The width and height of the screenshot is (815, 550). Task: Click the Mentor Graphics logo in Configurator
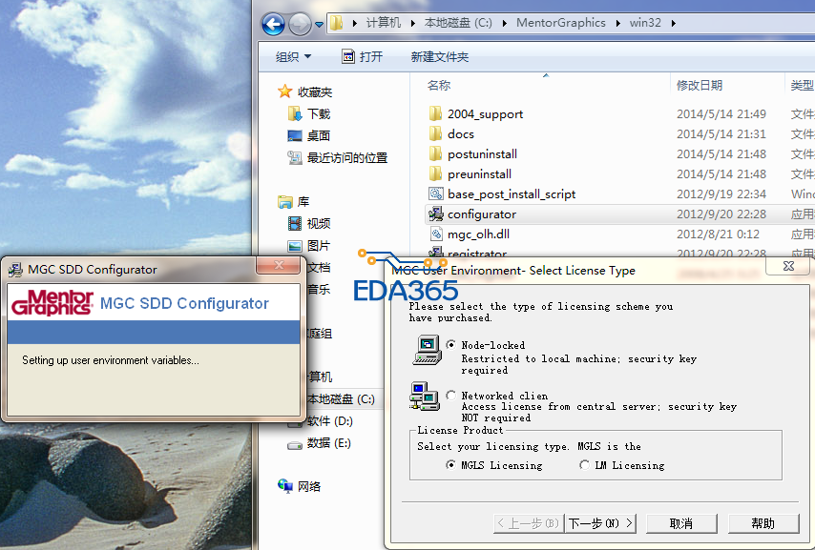tap(52, 302)
